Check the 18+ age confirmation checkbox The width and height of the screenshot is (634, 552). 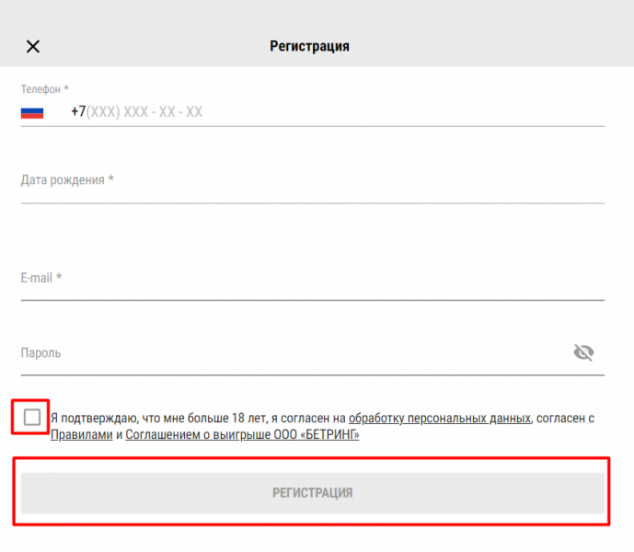point(32,417)
